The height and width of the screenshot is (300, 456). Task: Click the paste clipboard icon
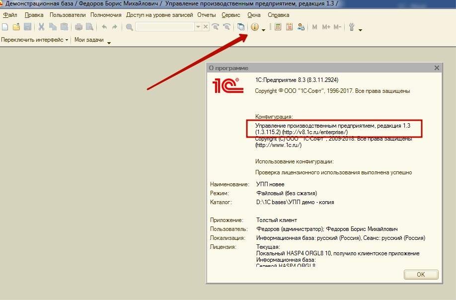point(64,27)
